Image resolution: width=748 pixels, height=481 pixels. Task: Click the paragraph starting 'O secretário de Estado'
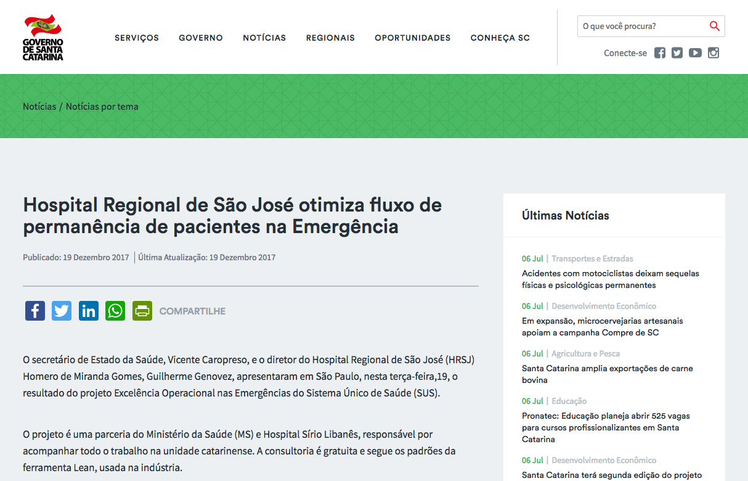pyautogui.click(x=249, y=376)
